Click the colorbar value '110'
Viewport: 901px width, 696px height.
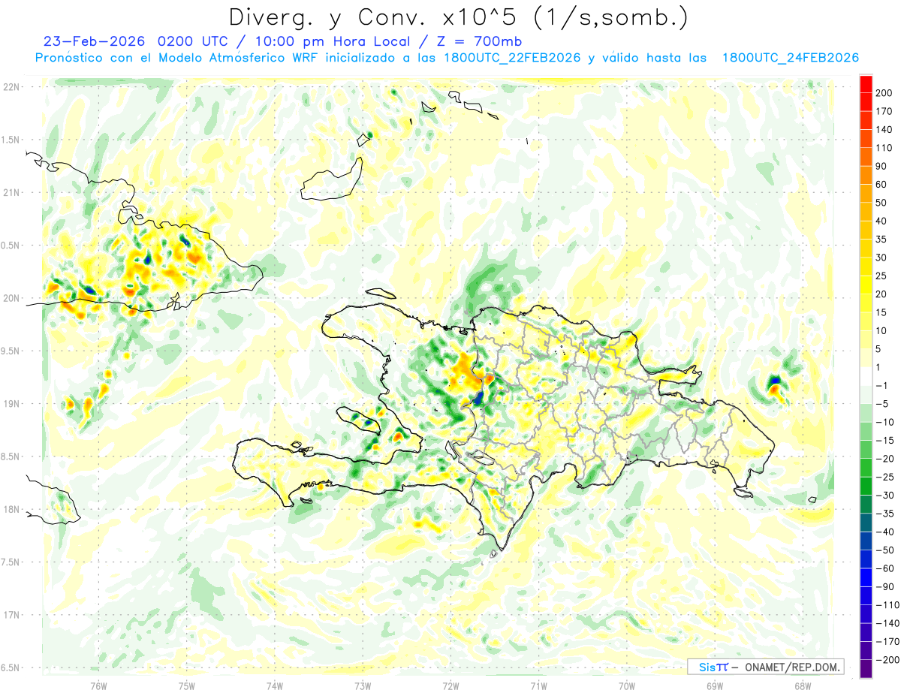coord(884,148)
